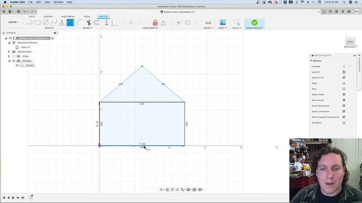Open the Zoom control in navigation bar

[x=182, y=189]
